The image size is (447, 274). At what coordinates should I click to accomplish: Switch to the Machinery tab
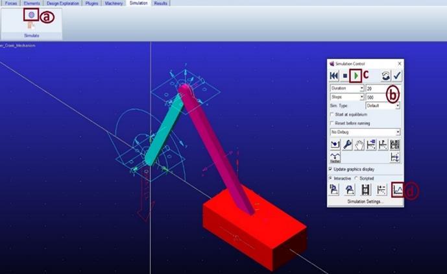(x=114, y=3)
